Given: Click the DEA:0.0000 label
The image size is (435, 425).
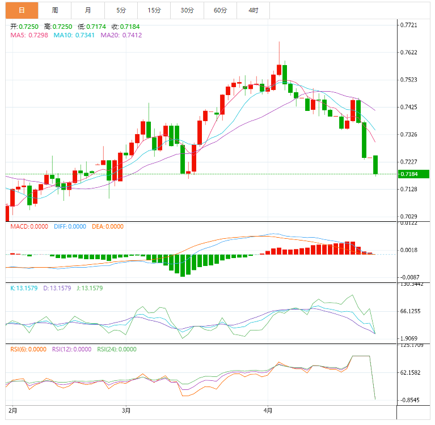Looking at the screenshot, I should 108,226.
